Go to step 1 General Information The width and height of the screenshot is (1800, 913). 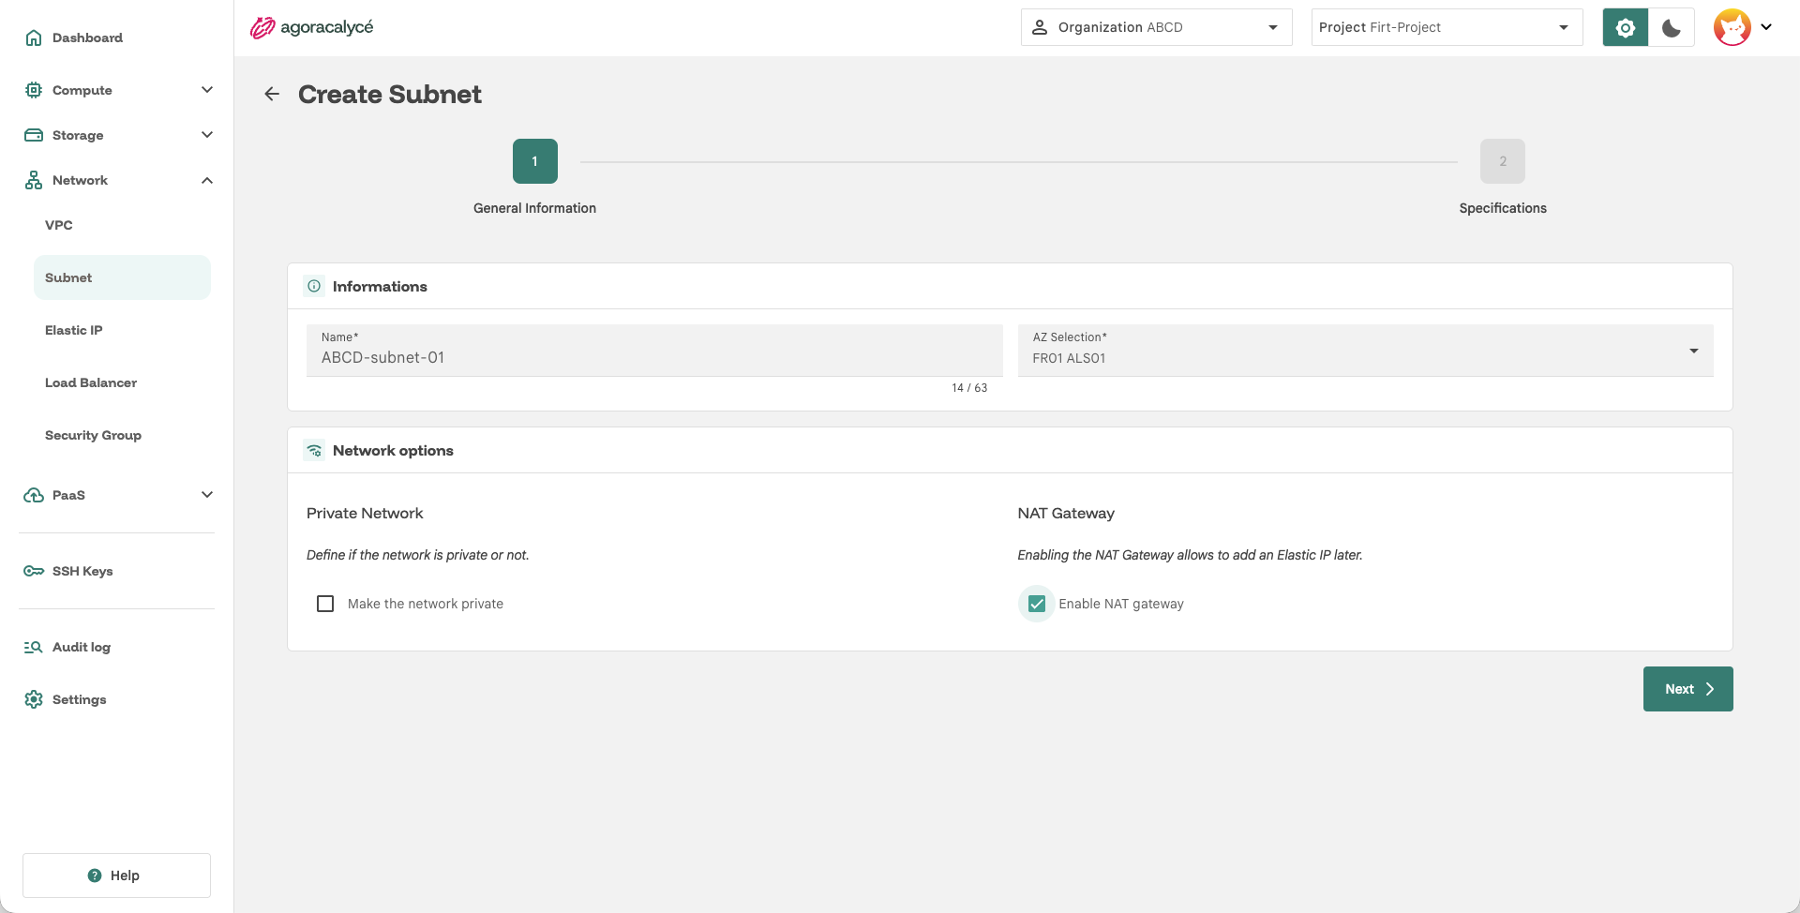point(535,161)
